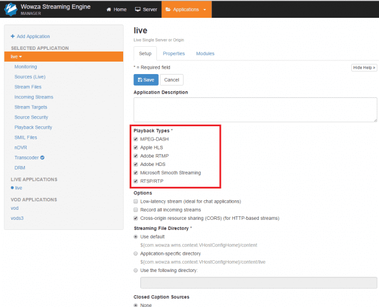Select Use the following directory radio
This screenshot has width=379, height=307.
(136, 270)
